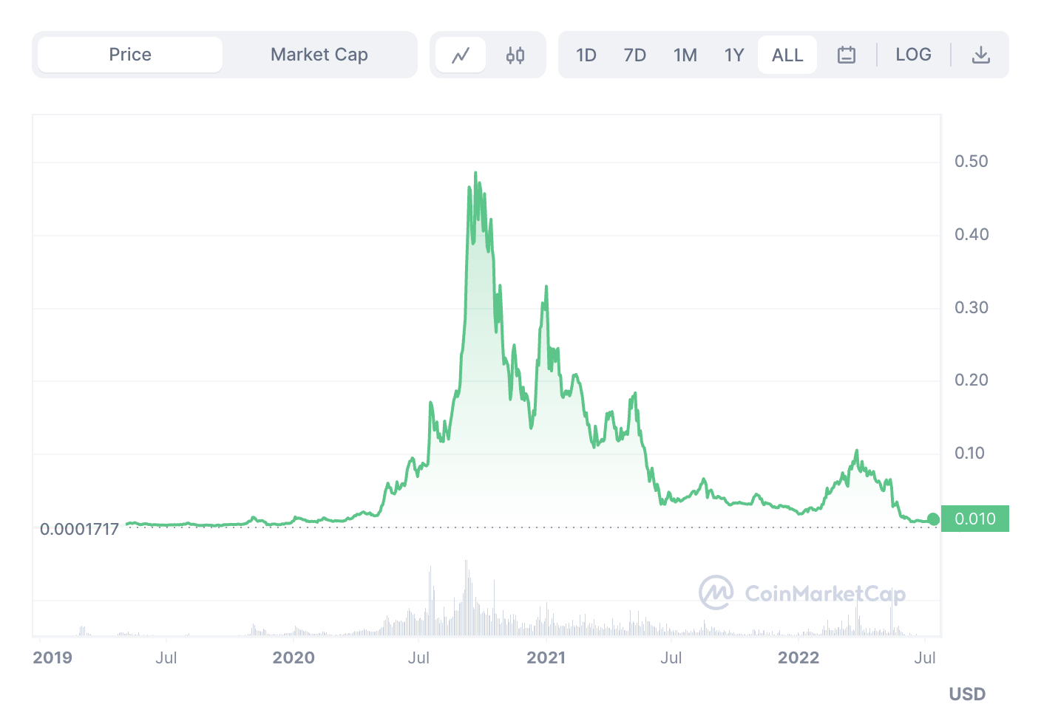The image size is (1041, 721).
Task: Click the highlighted ALL button
Action: pos(786,54)
